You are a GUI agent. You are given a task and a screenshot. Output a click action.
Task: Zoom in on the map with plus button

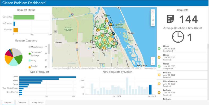click(153, 59)
